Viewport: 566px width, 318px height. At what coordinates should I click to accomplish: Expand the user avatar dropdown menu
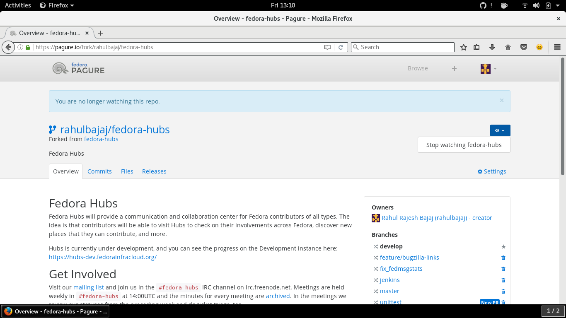click(x=489, y=68)
